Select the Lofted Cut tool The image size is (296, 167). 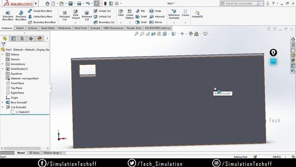(102, 17)
